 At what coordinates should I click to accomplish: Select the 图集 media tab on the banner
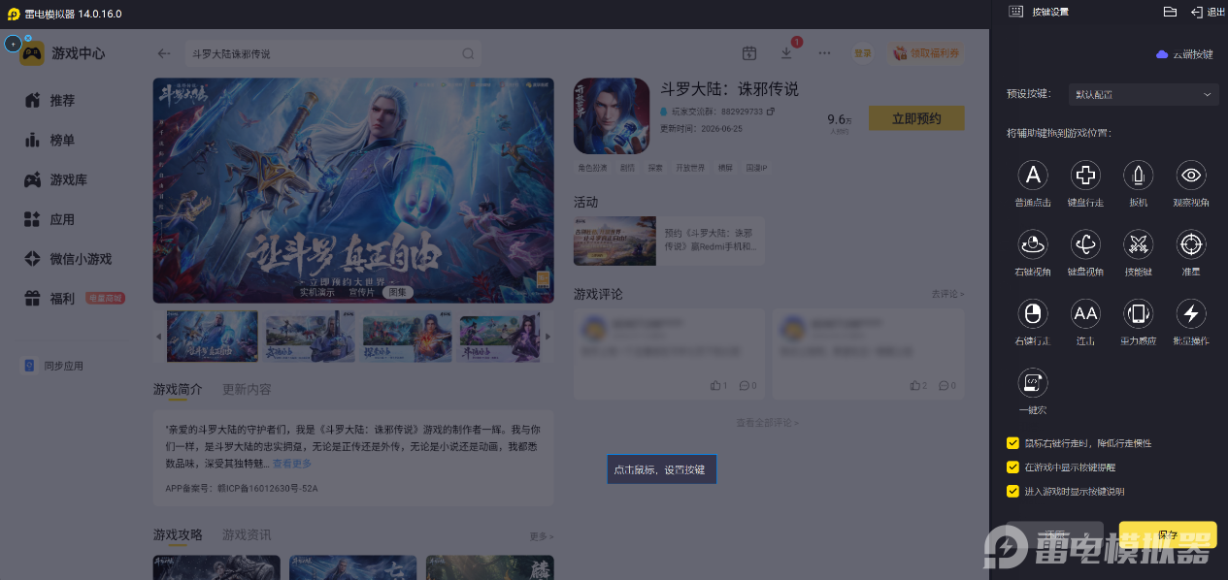tap(398, 292)
